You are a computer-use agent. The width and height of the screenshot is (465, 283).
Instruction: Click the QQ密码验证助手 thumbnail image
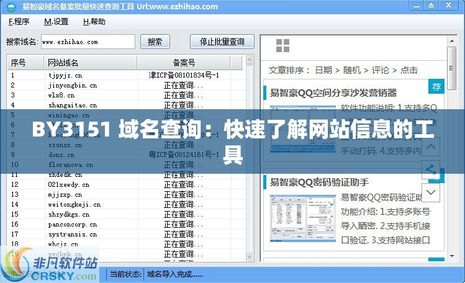[303, 218]
